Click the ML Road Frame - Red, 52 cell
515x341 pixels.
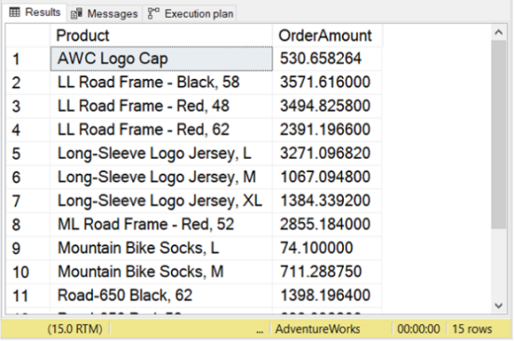pyautogui.click(x=161, y=225)
